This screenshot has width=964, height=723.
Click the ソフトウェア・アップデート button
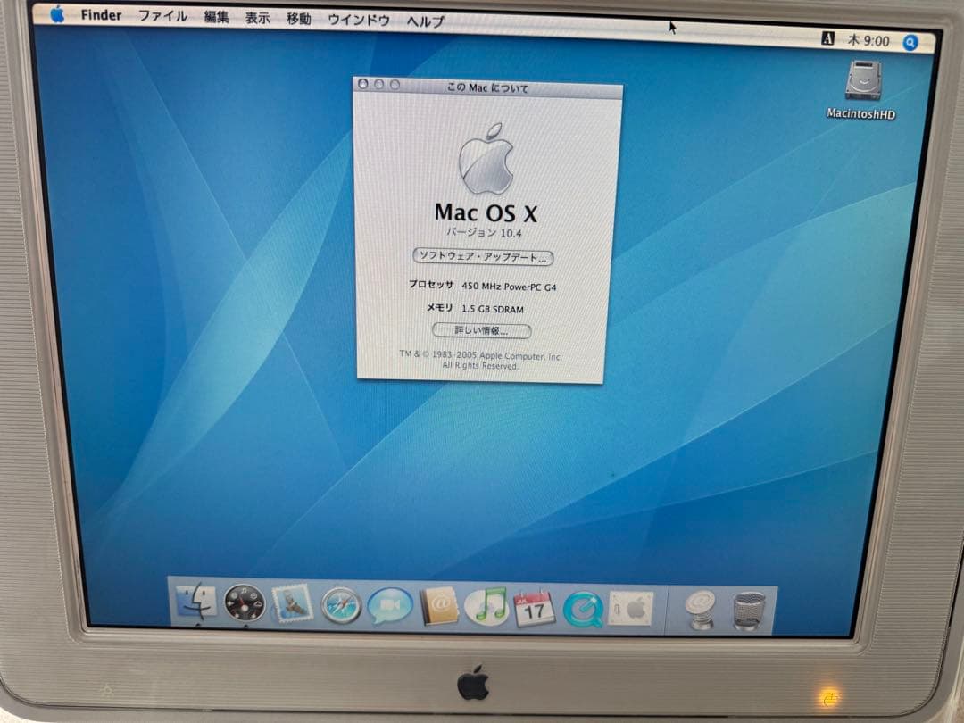(x=483, y=258)
